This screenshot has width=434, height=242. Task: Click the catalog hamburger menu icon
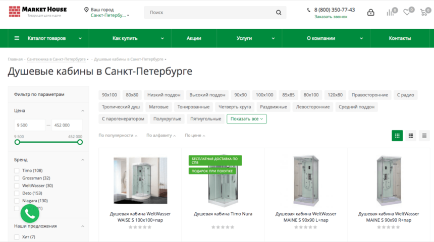click(17, 38)
